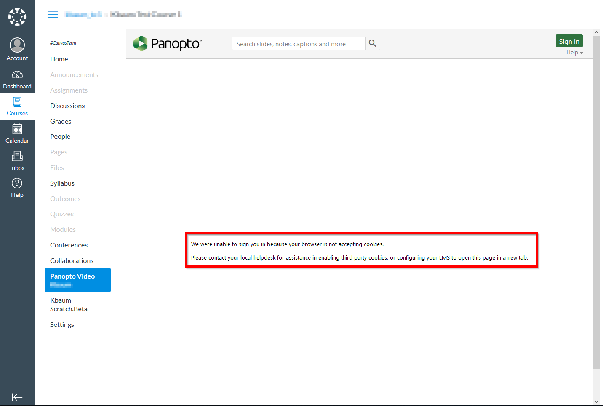Viewport: 603px width, 406px height.
Task: Open Outcomes in course navigation
Action: click(65, 199)
